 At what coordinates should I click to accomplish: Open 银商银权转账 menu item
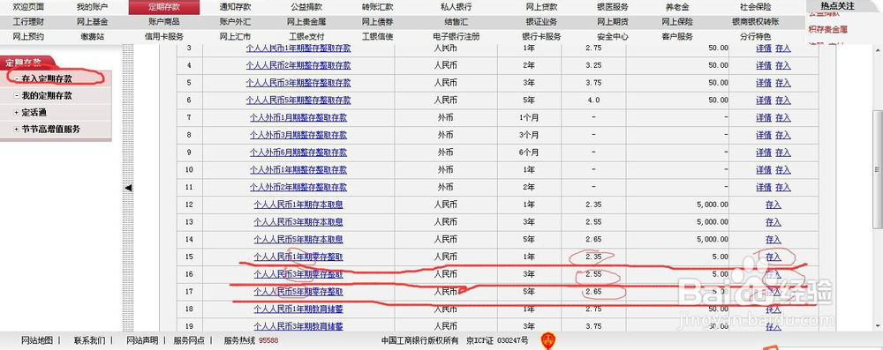click(756, 22)
